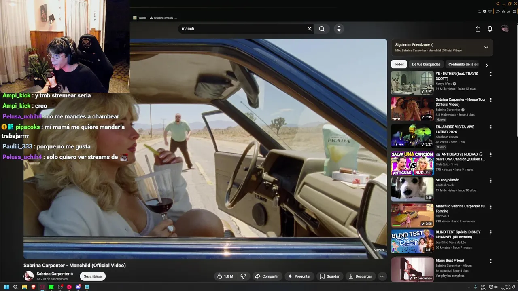This screenshot has height=291, width=518.
Task: Open options for 'BLIND TEST Spécial DISNEY' video
Action: (x=491, y=233)
